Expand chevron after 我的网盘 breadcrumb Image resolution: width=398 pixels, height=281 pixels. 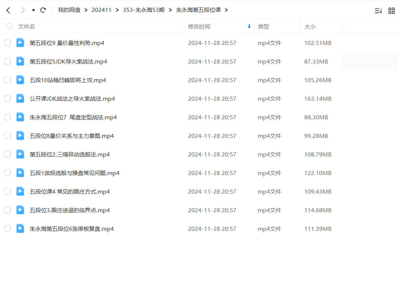(x=86, y=10)
